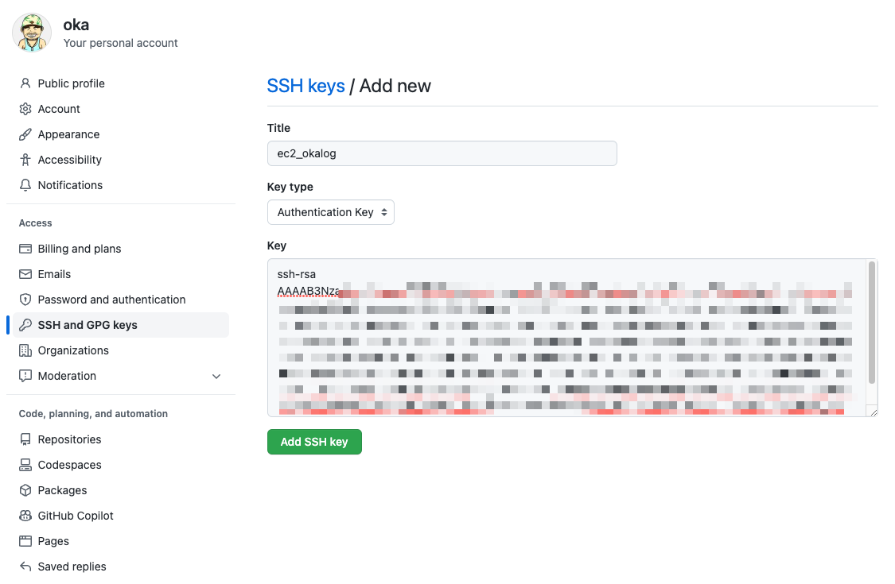This screenshot has width=895, height=584.
Task: Select SSH and GPG keys item
Action: coord(120,325)
